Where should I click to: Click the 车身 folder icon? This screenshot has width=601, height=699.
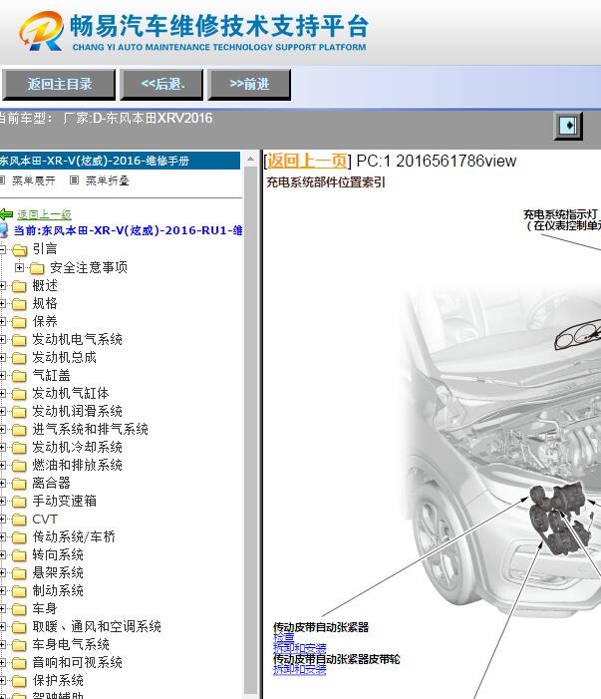click(x=19, y=609)
